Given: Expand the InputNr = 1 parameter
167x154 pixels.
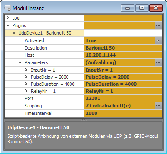Looking at the screenshot, I should [x=26, y=70].
